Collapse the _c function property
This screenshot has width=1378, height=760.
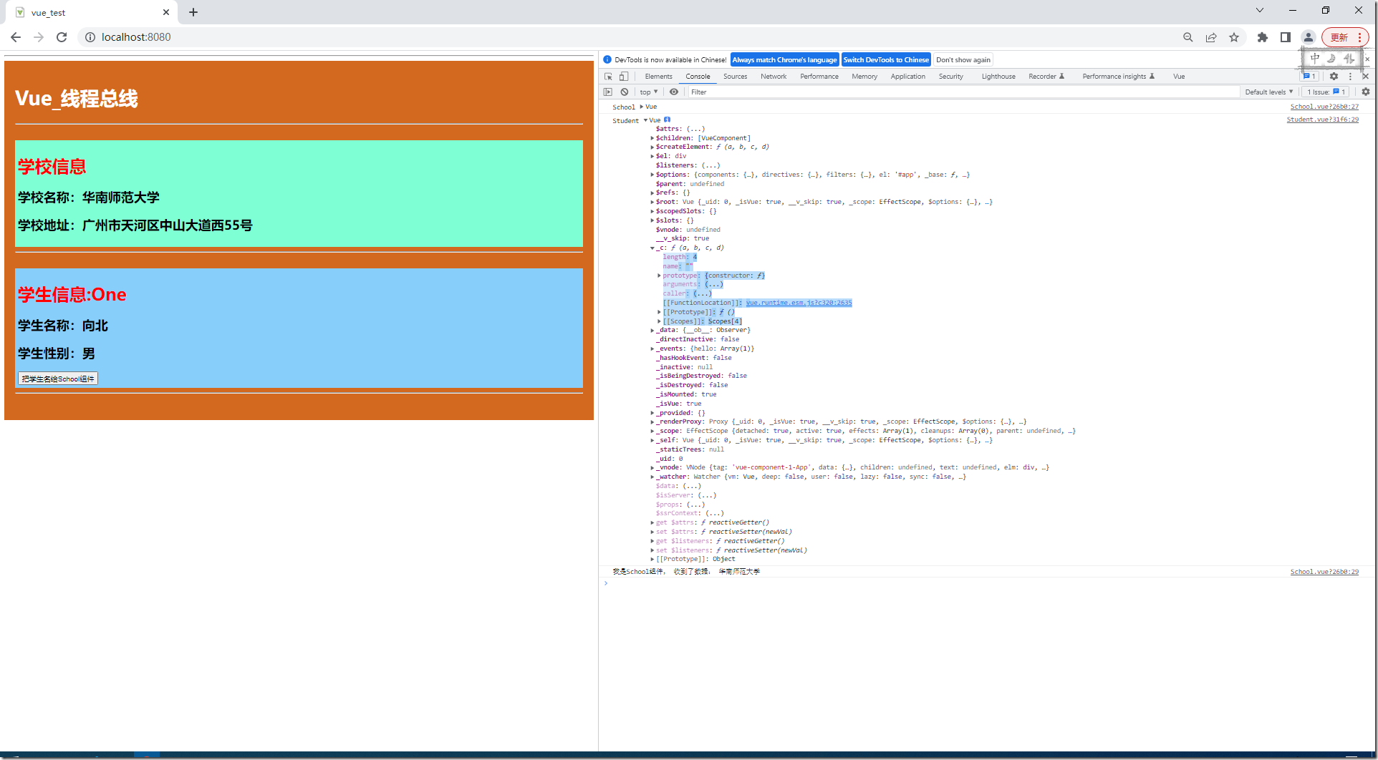(652, 248)
